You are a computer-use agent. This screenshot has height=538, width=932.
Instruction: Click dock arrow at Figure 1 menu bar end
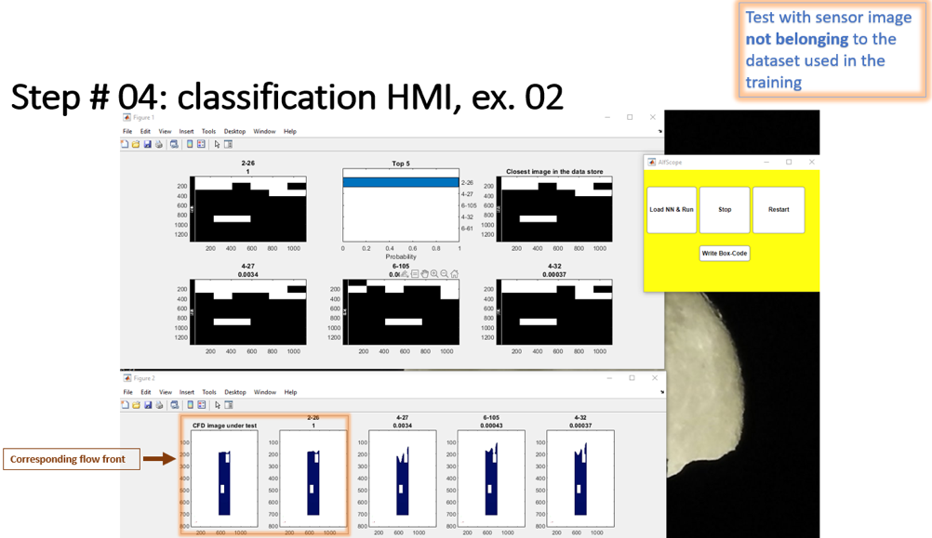(660, 131)
